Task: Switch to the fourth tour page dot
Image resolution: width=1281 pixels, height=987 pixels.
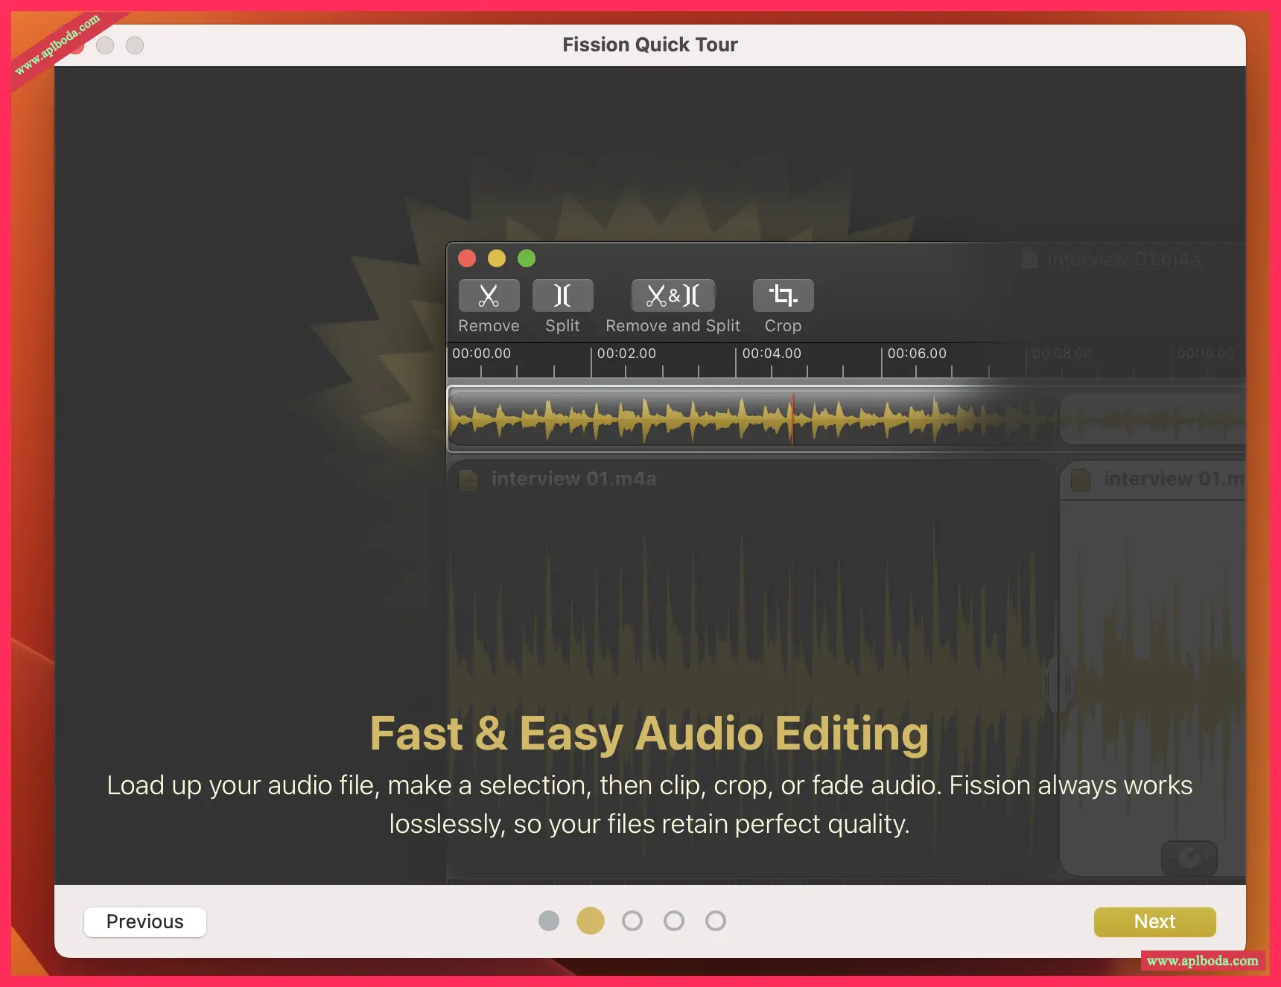Action: point(674,921)
